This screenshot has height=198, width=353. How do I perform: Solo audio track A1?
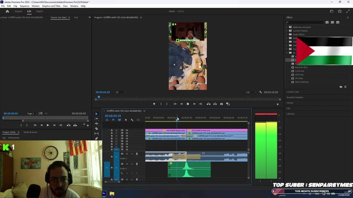pos(132,154)
